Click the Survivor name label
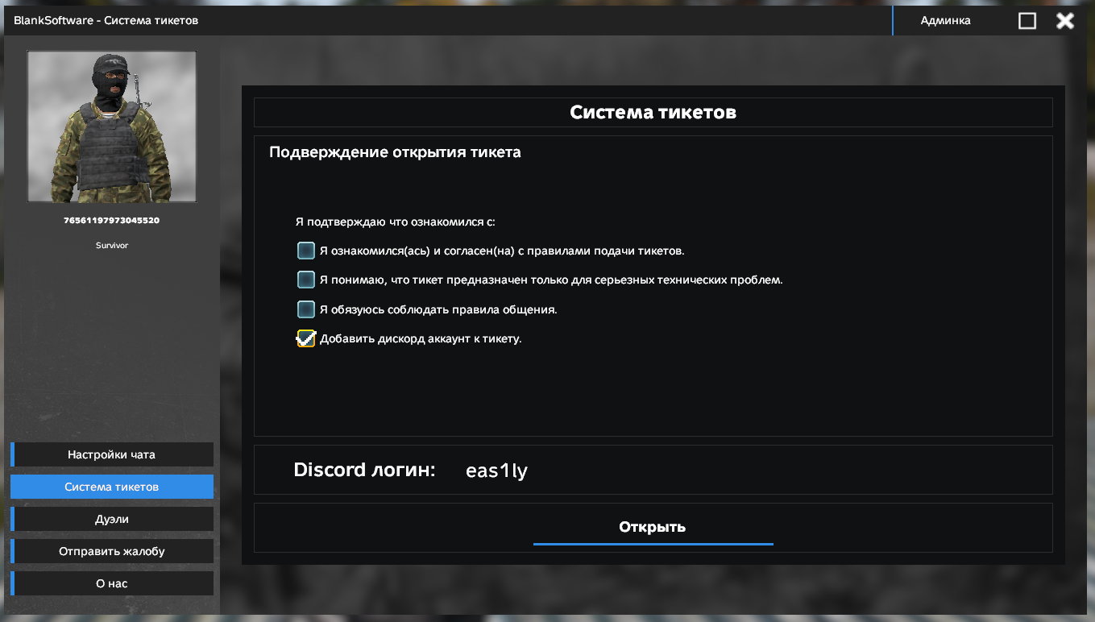 tap(112, 245)
